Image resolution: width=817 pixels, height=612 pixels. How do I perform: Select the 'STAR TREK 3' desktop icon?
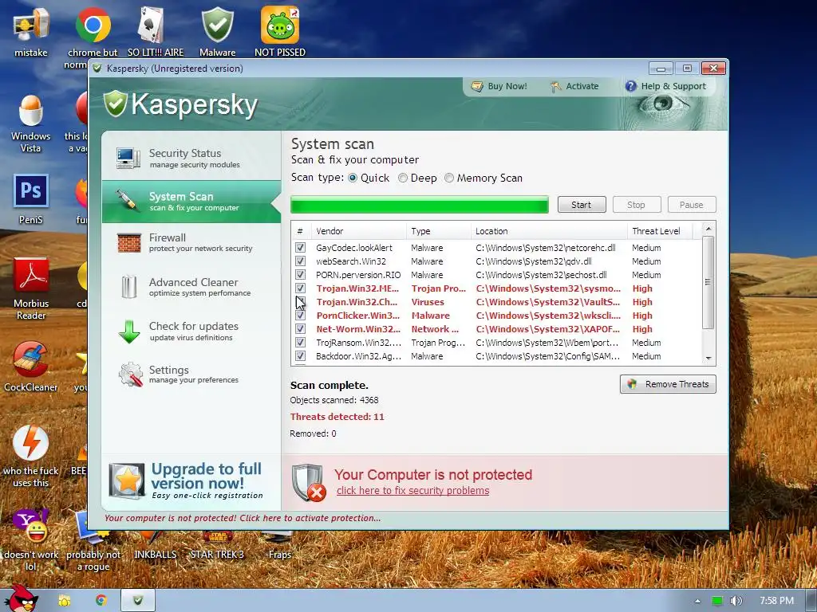pos(217,547)
